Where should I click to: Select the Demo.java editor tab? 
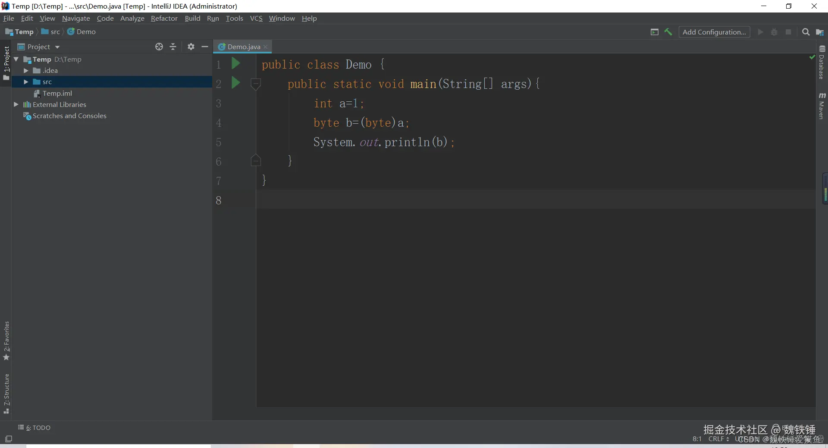(243, 47)
